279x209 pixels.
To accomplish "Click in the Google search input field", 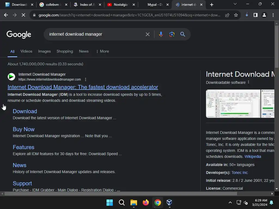I will pos(96,34).
